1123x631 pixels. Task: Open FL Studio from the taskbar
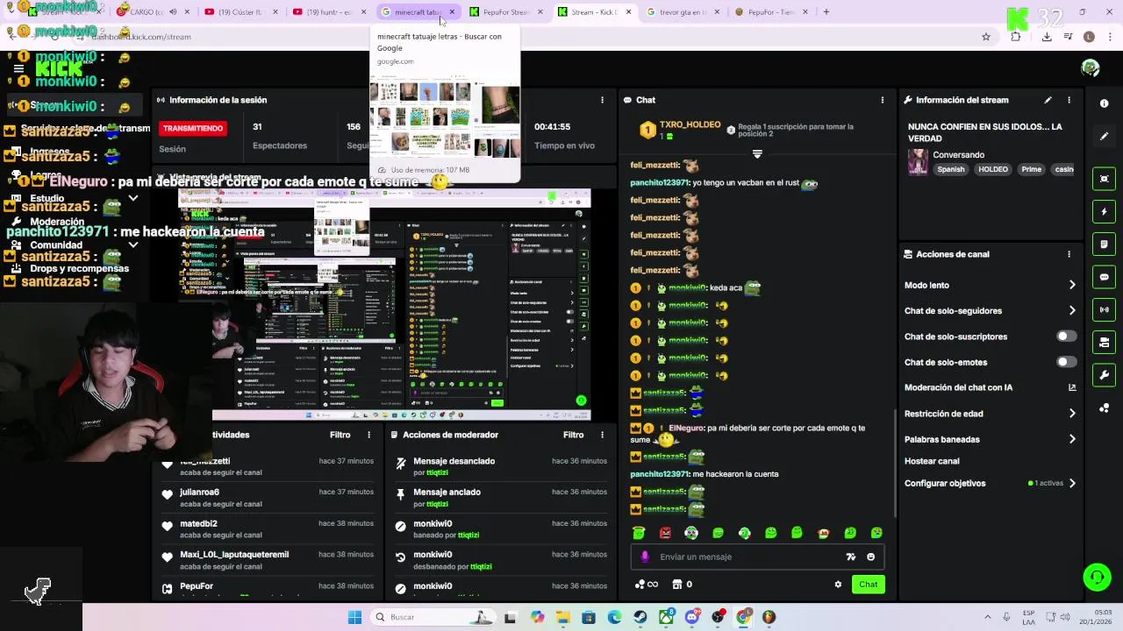769,617
